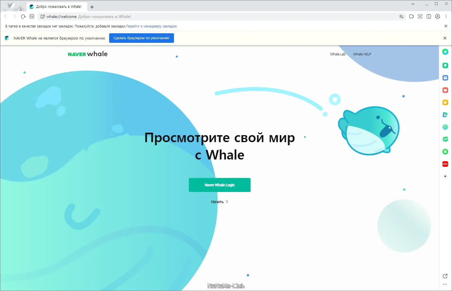Add a new app to the sidebar
This screenshot has height=291, width=452.
point(445,176)
